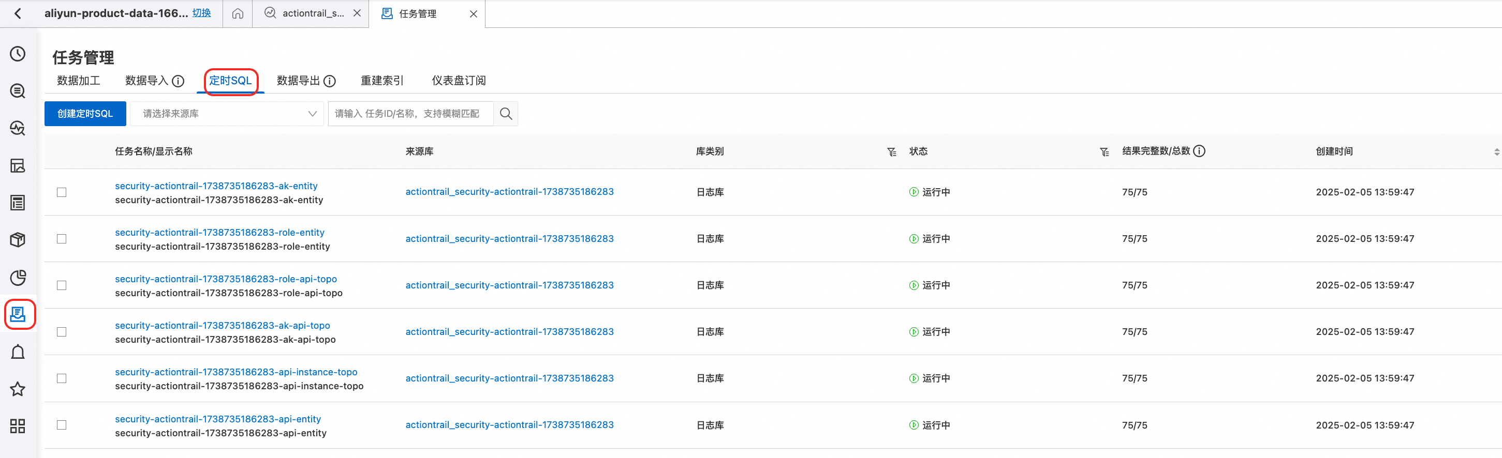Click 任务名称/显示名称 column header
The height and width of the screenshot is (458, 1502).
153,151
